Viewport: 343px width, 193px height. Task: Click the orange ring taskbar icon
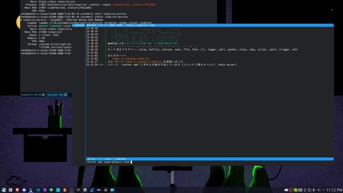(106, 190)
